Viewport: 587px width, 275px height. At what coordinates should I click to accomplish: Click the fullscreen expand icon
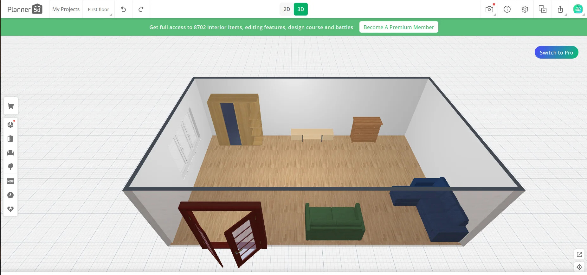pyautogui.click(x=579, y=254)
